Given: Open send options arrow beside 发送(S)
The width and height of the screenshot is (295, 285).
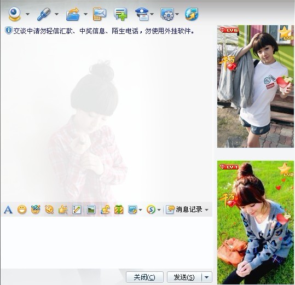Looking at the screenshot, I should tap(206, 277).
